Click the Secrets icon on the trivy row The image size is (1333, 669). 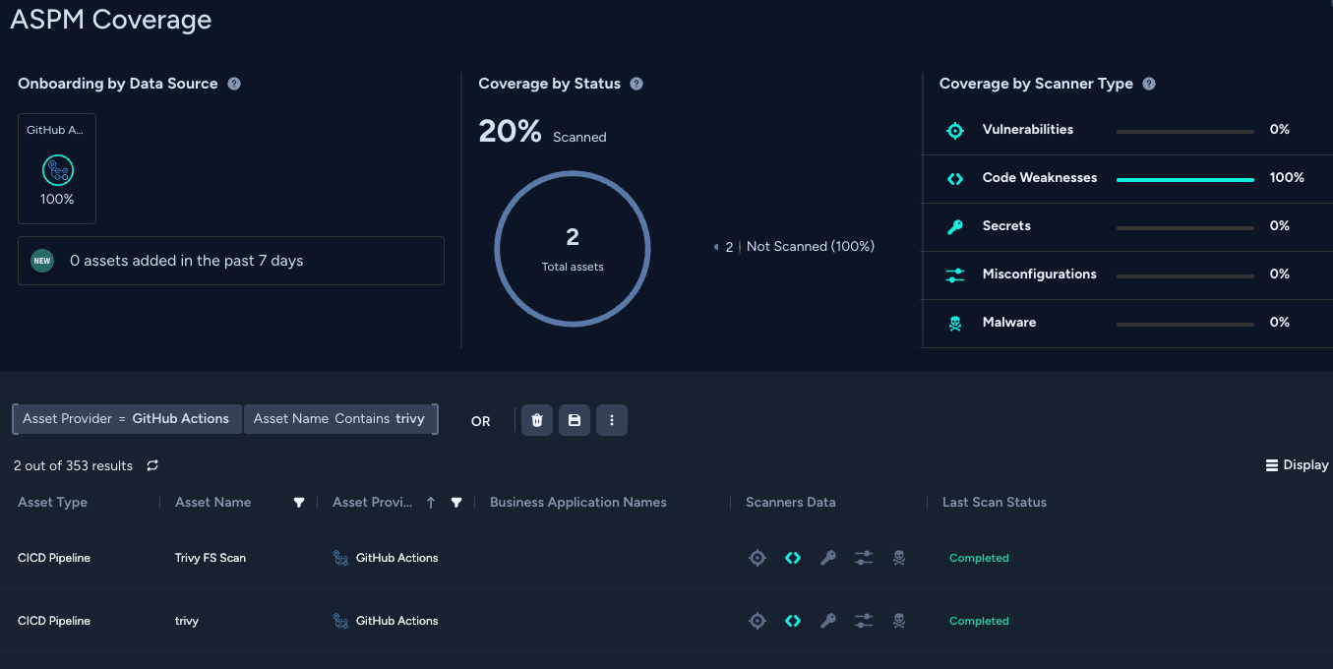(827, 621)
